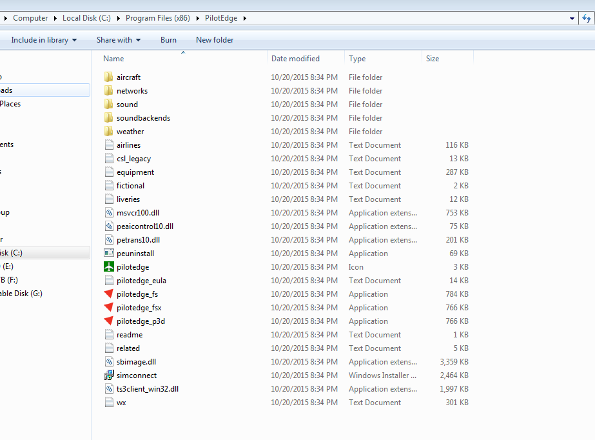Select the wx text document icon

109,403
